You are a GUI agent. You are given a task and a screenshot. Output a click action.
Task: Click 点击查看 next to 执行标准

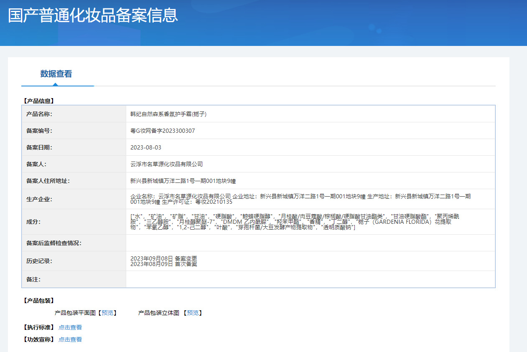tap(70, 327)
